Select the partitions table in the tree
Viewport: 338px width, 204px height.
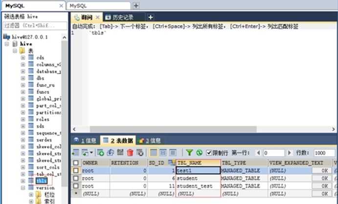tap(48, 112)
